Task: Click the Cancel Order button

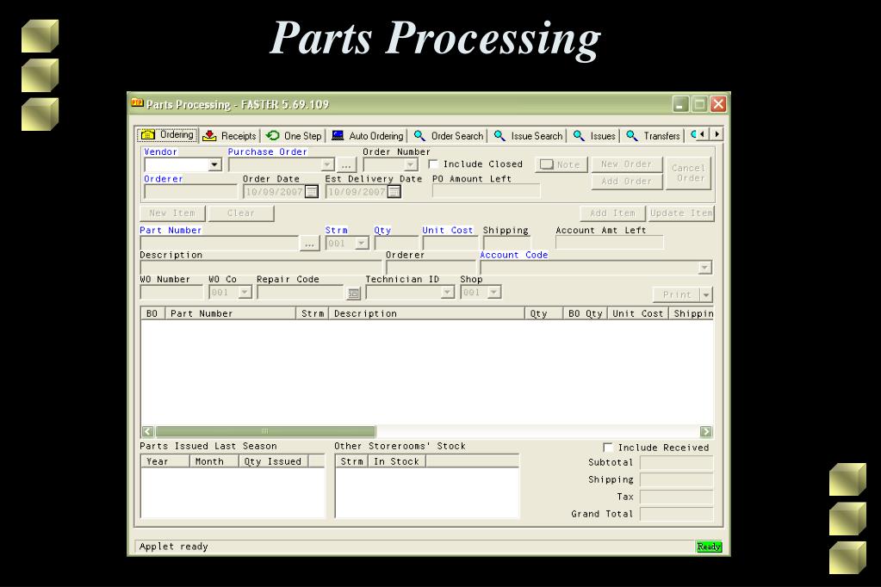Action: click(688, 173)
